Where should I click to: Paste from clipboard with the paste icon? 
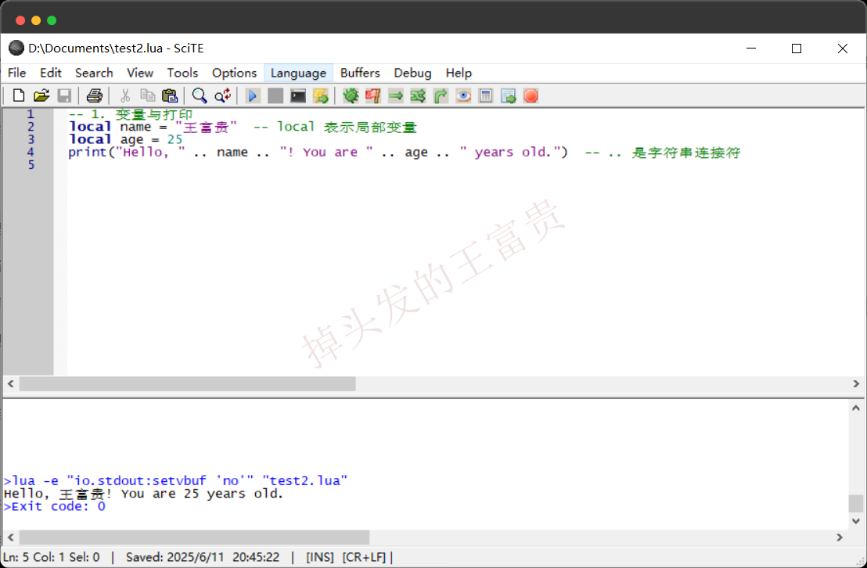click(170, 95)
